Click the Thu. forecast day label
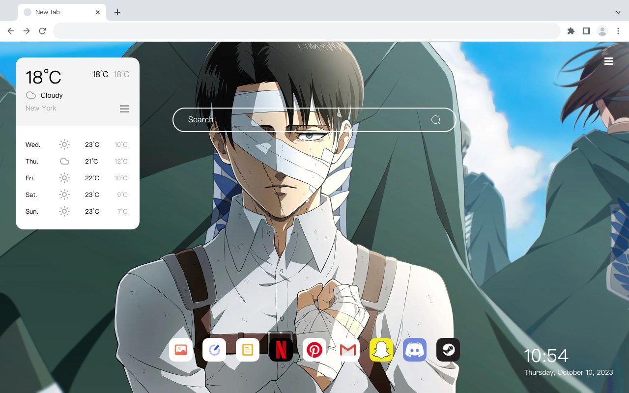 tap(32, 161)
